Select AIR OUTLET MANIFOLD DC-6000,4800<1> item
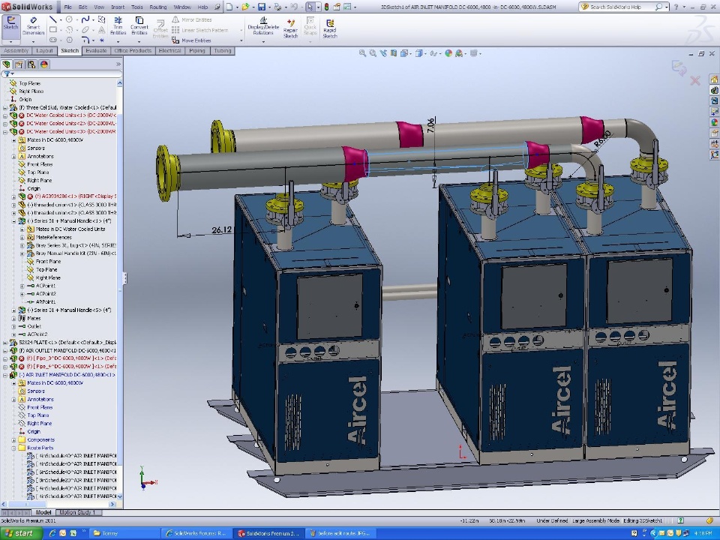 pos(68,350)
